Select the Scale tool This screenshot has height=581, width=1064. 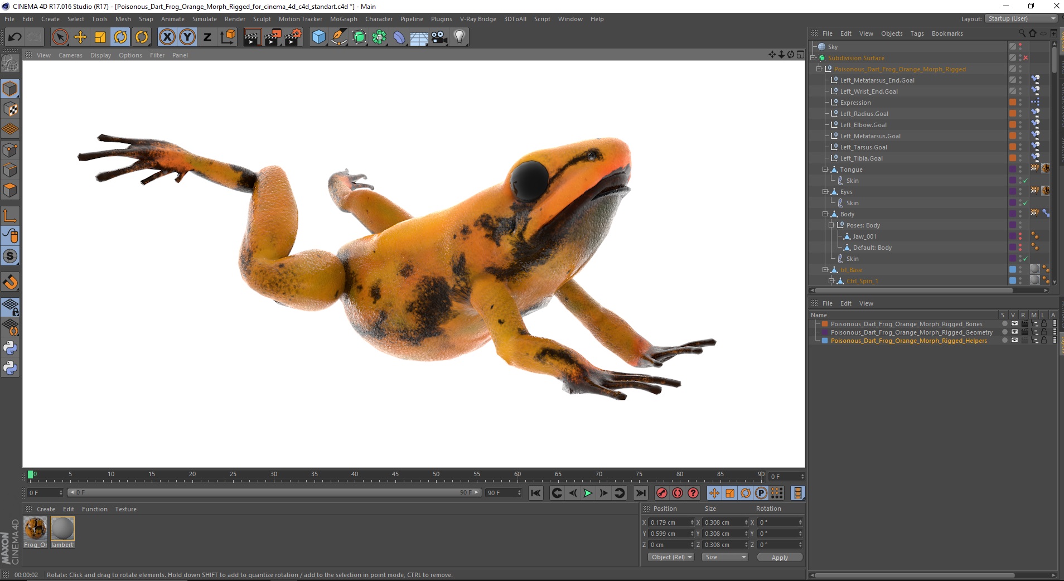(x=100, y=37)
